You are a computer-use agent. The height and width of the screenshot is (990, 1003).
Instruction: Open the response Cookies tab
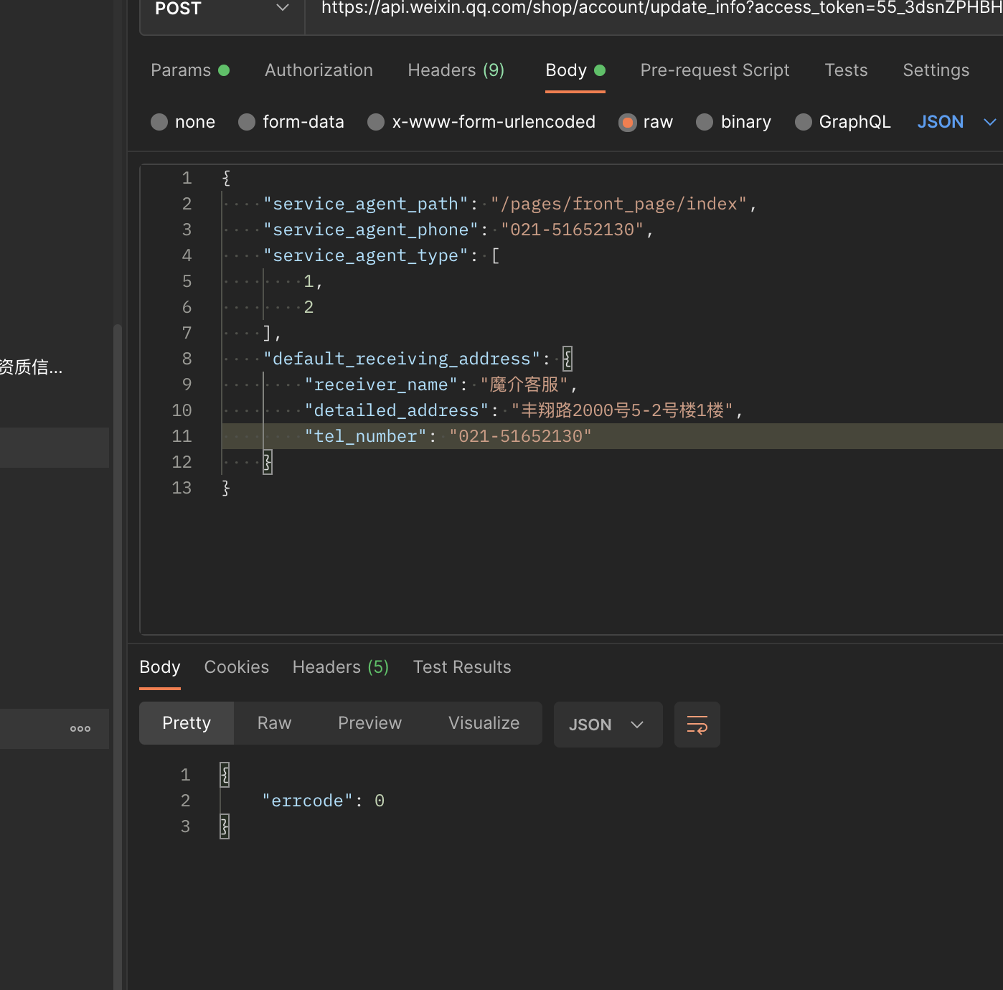click(x=237, y=667)
